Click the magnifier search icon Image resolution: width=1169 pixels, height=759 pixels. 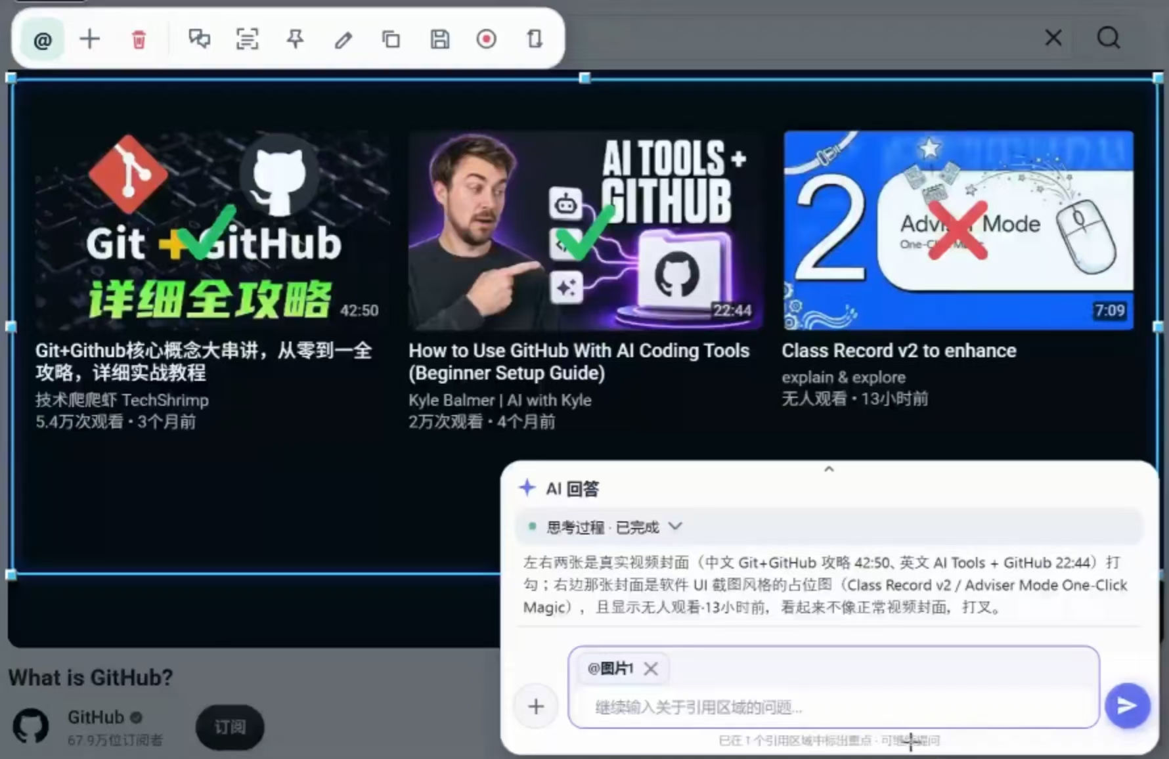[x=1109, y=37]
